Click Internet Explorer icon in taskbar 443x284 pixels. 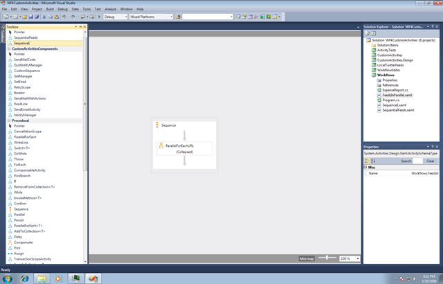click(25, 278)
